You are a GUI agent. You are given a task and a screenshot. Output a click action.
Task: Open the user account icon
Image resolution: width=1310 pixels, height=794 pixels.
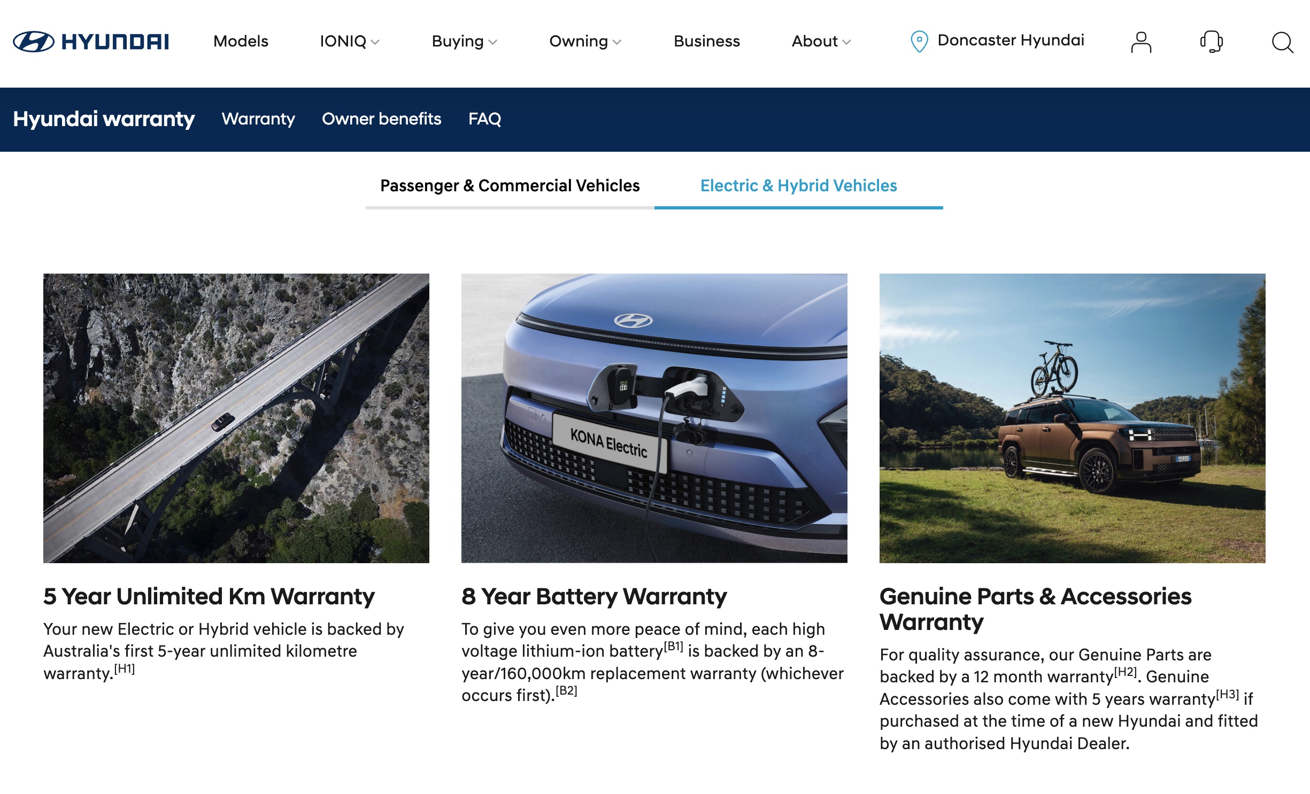point(1141,42)
